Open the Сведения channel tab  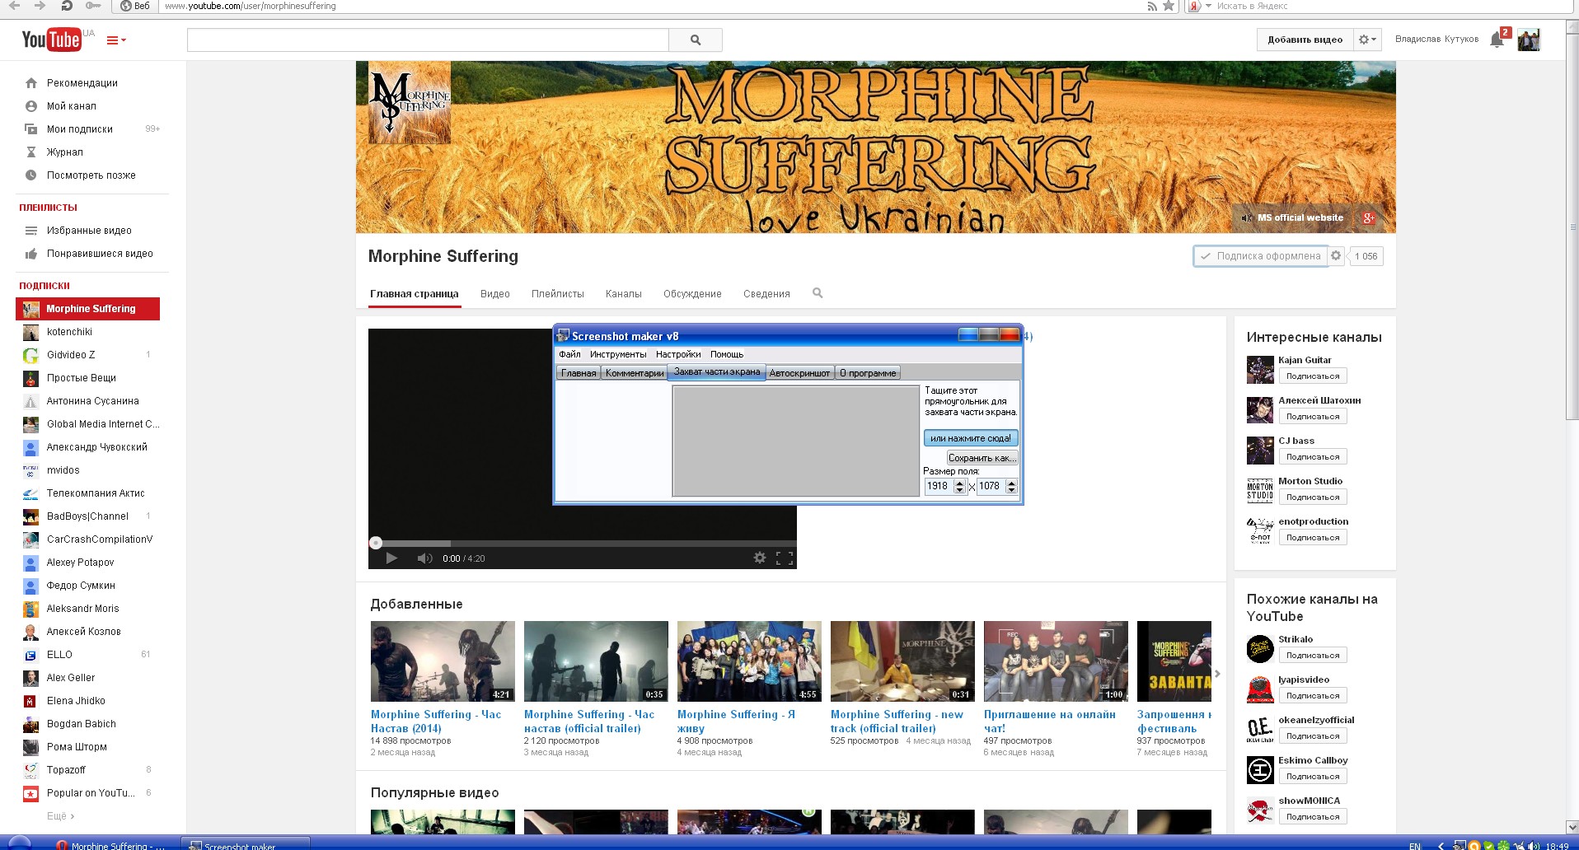[766, 294]
